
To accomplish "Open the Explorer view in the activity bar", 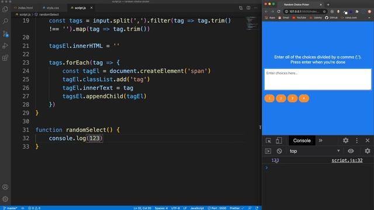I will pos(5,9).
